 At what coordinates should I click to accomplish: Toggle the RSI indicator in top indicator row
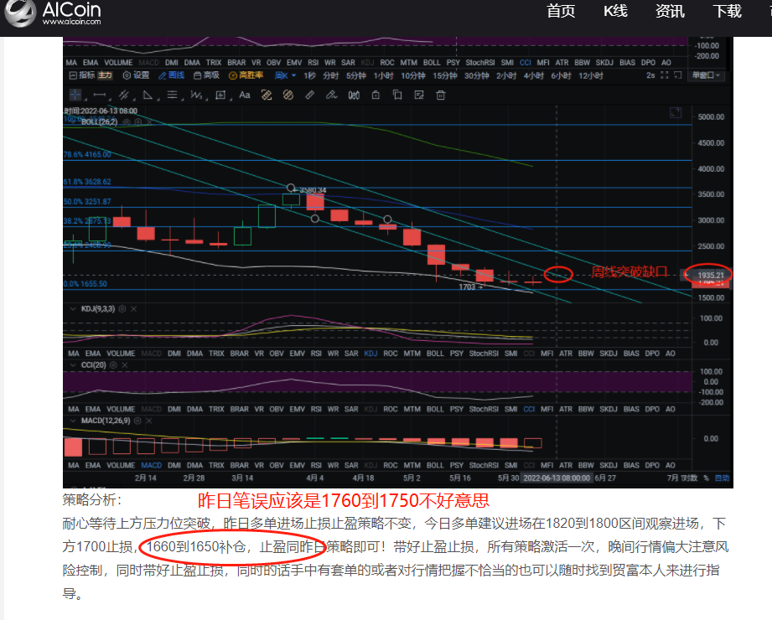pos(313,63)
